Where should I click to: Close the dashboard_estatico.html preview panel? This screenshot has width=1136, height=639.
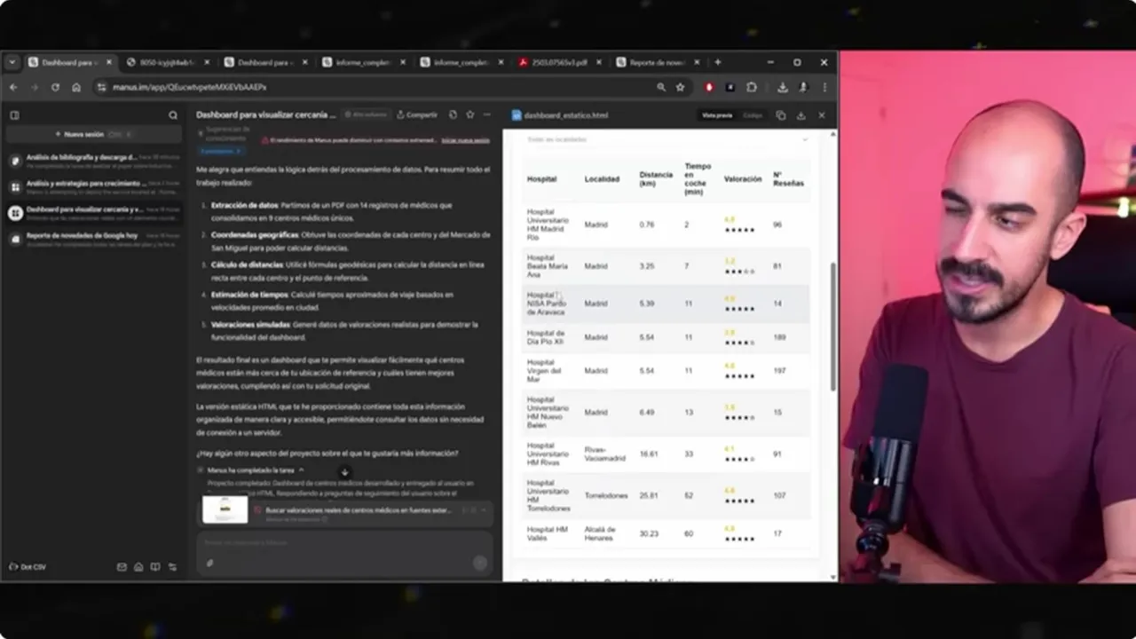click(x=821, y=115)
